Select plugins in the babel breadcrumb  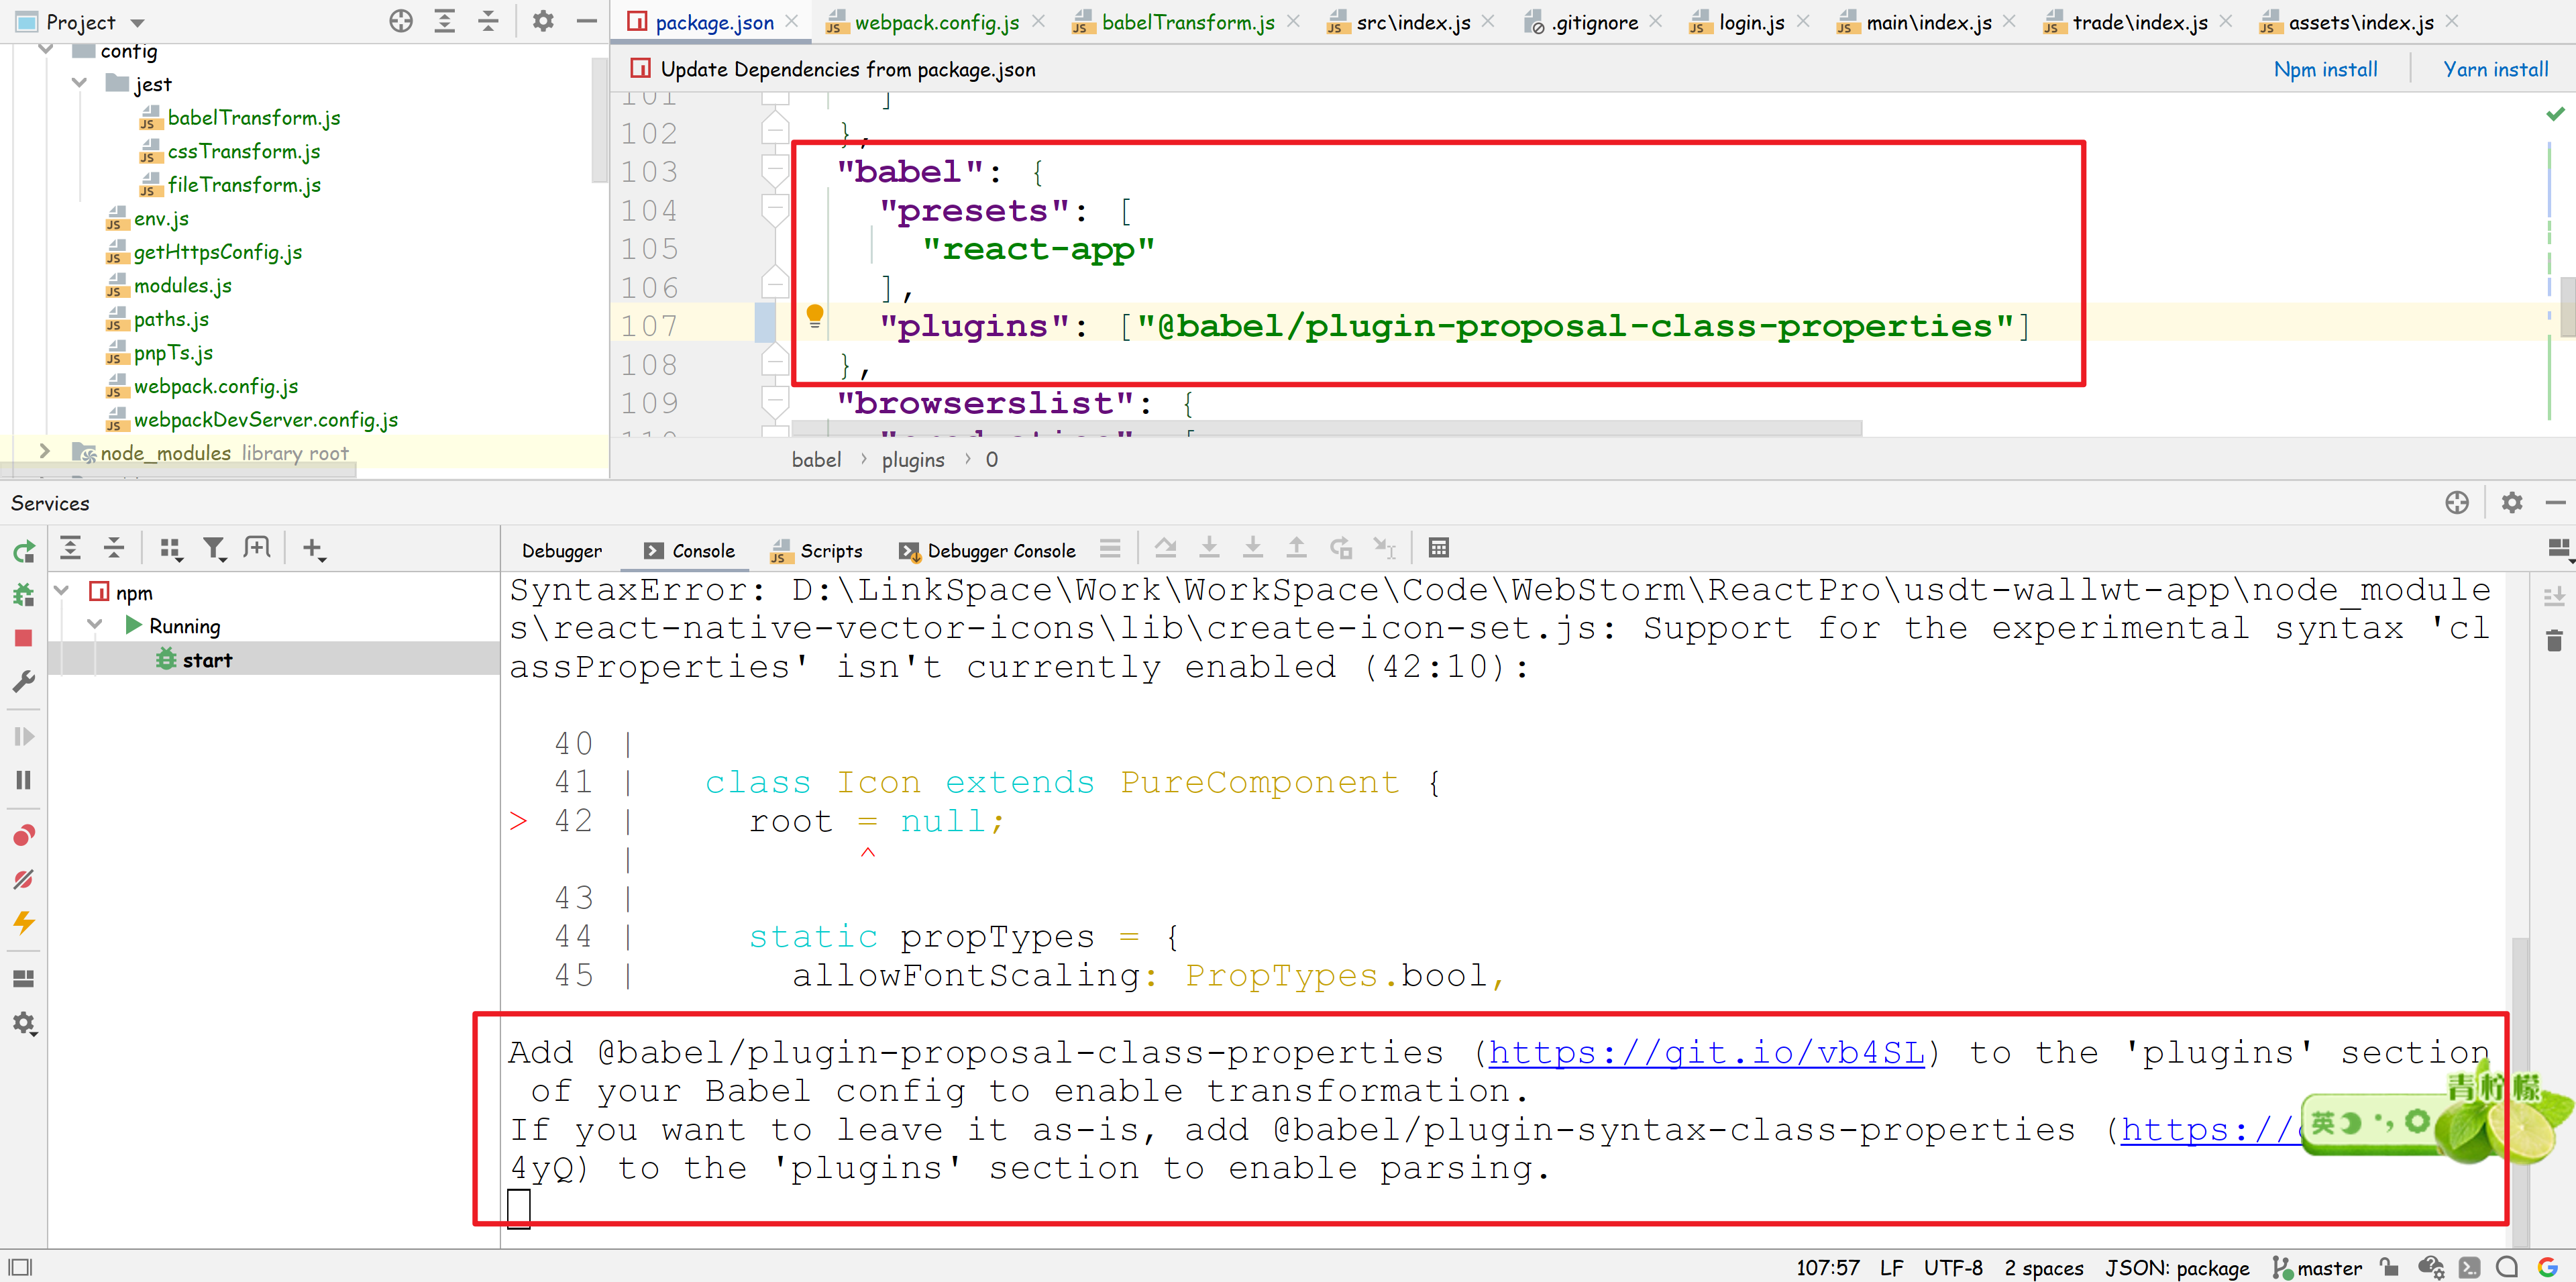tap(912, 459)
